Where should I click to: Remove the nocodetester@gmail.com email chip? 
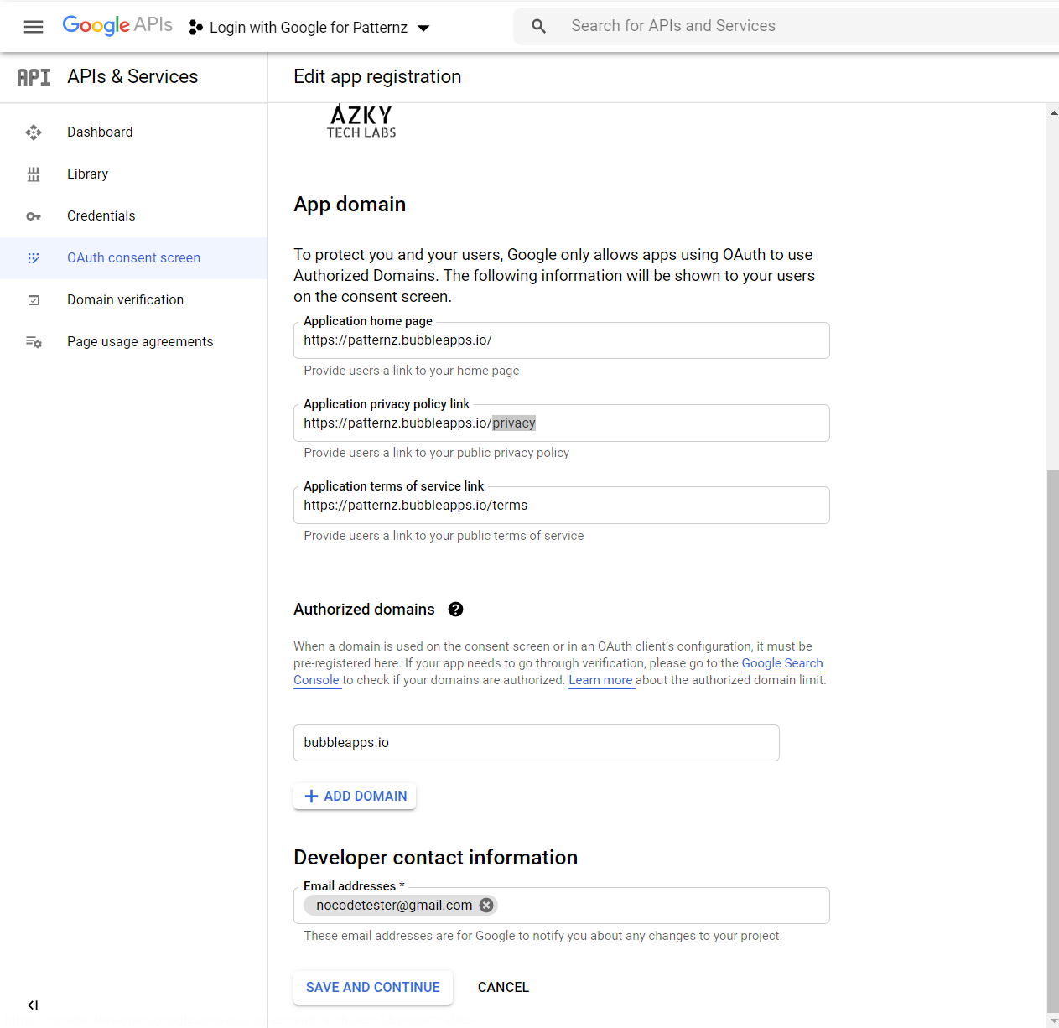[x=486, y=906]
